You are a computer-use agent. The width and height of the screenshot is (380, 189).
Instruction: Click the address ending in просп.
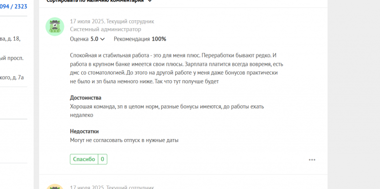pos(12,58)
